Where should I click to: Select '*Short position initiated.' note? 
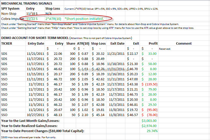84,19
